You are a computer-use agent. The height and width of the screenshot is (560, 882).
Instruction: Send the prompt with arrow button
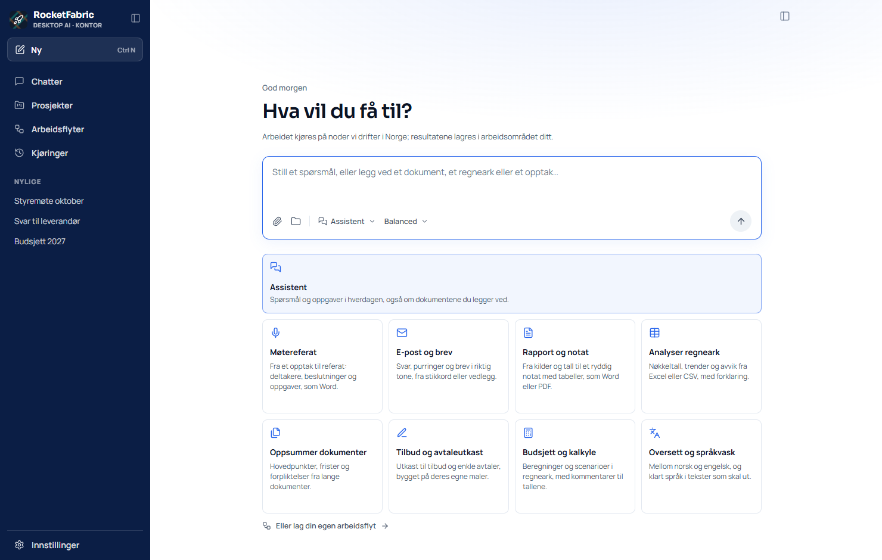tap(741, 221)
